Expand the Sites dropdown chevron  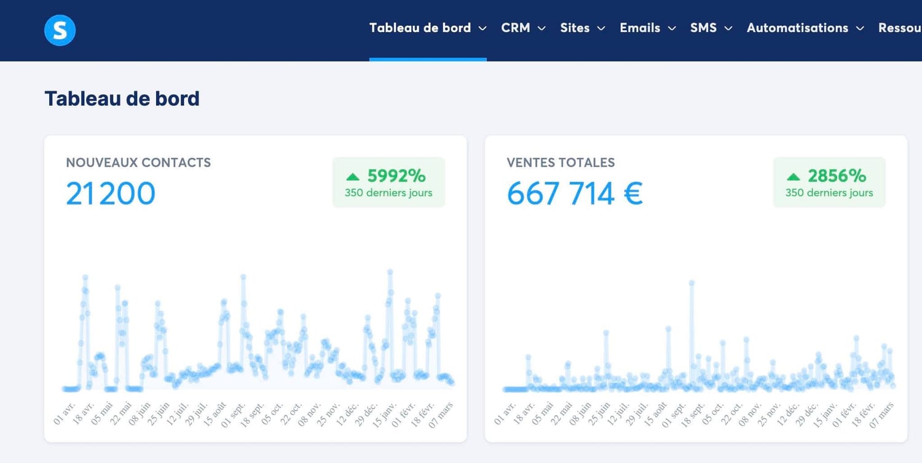click(x=601, y=28)
